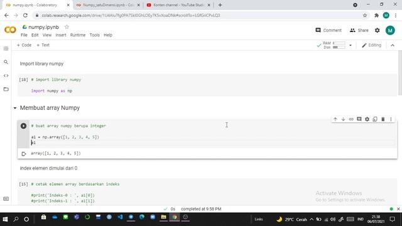Open the Insert menu

click(x=61, y=35)
